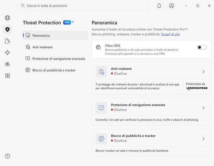The image size is (214, 166).
Task: Click the target-shaped sidebar icon
Action: [x=7, y=64]
